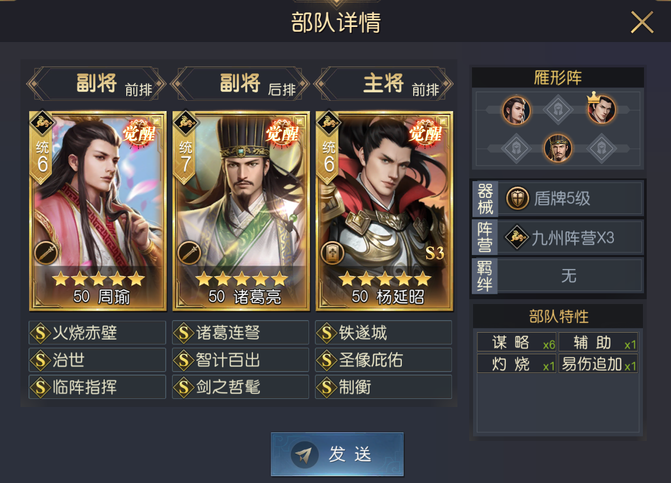The width and height of the screenshot is (671, 483).
Task: Open 诸葛亮 hero card
Action: (x=241, y=211)
